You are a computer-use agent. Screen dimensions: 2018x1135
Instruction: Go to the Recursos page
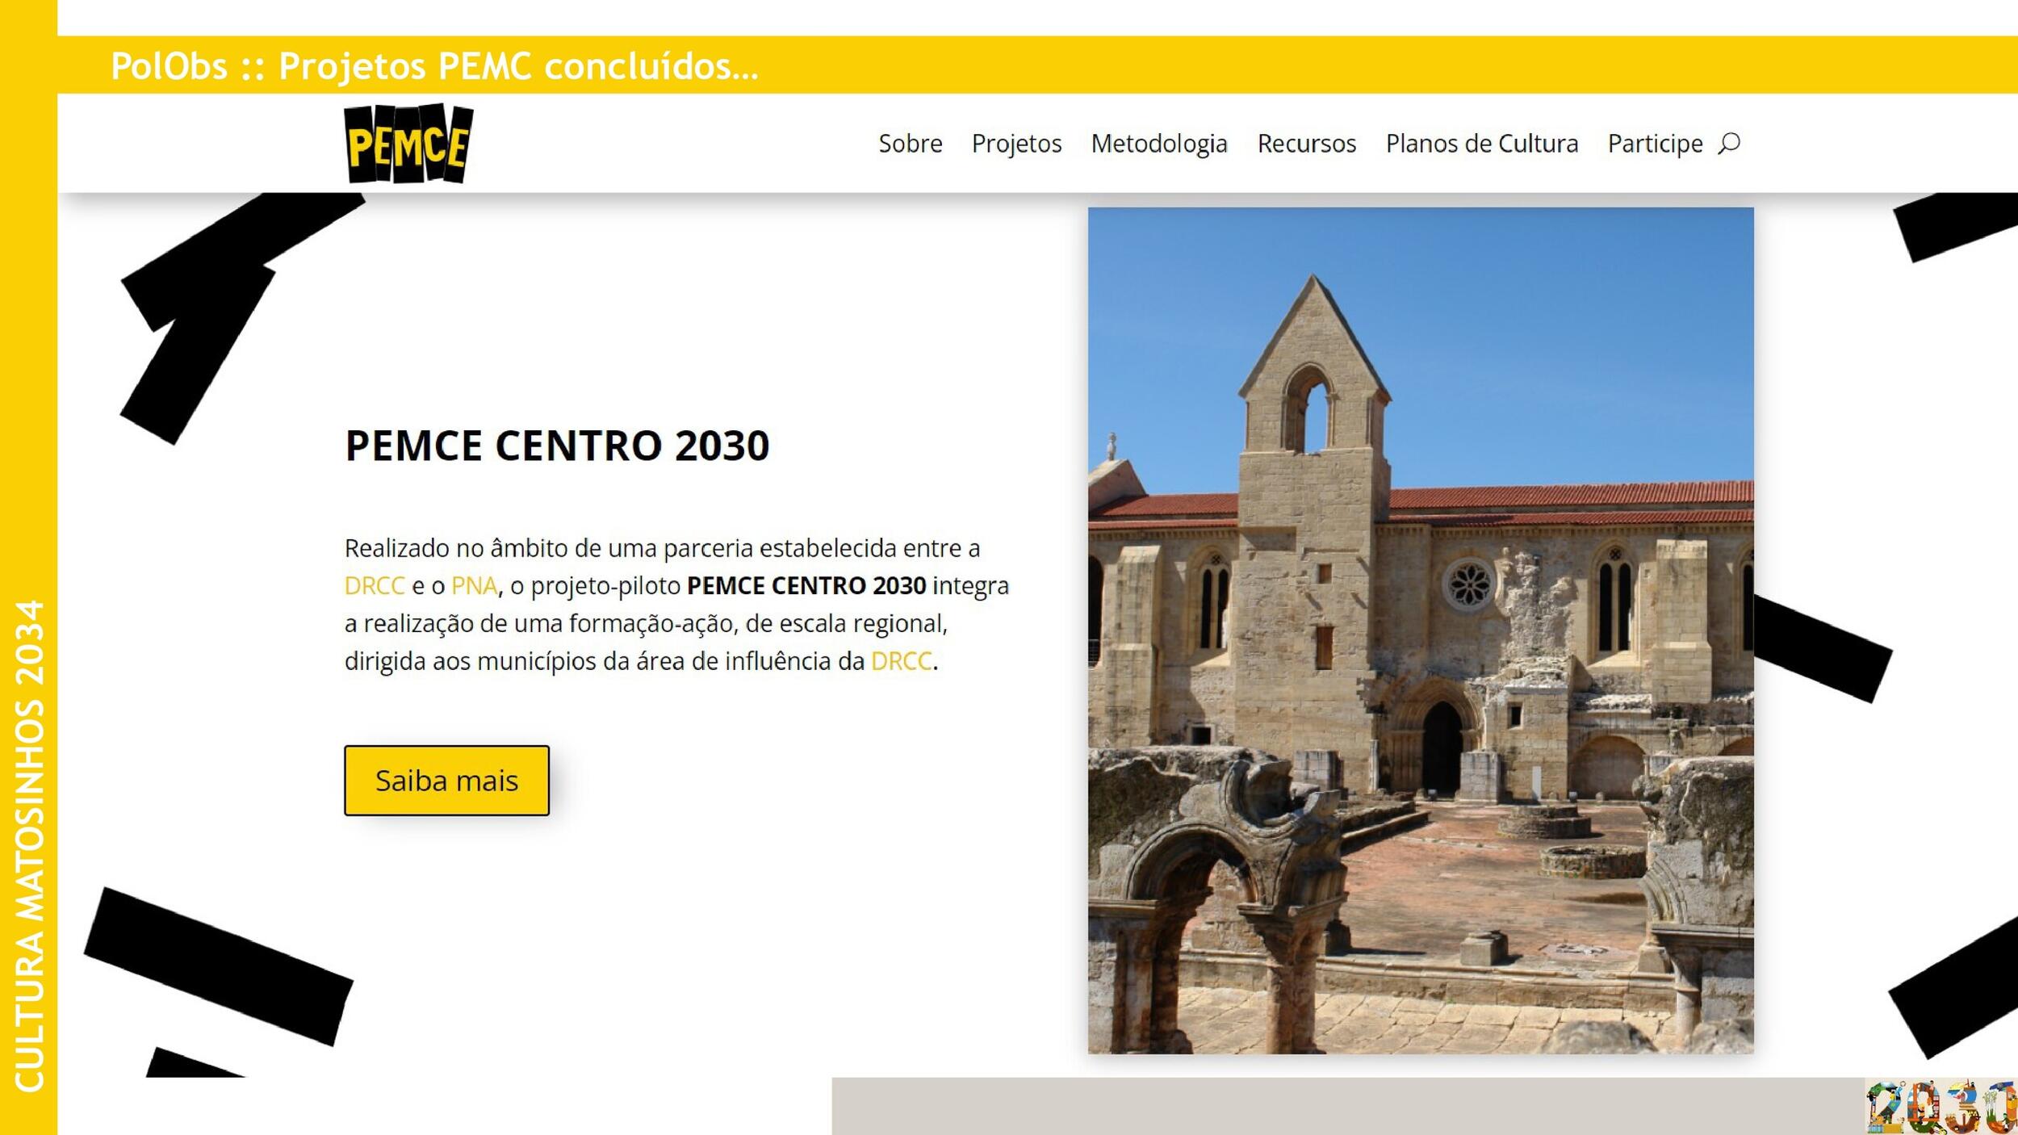tap(1306, 144)
